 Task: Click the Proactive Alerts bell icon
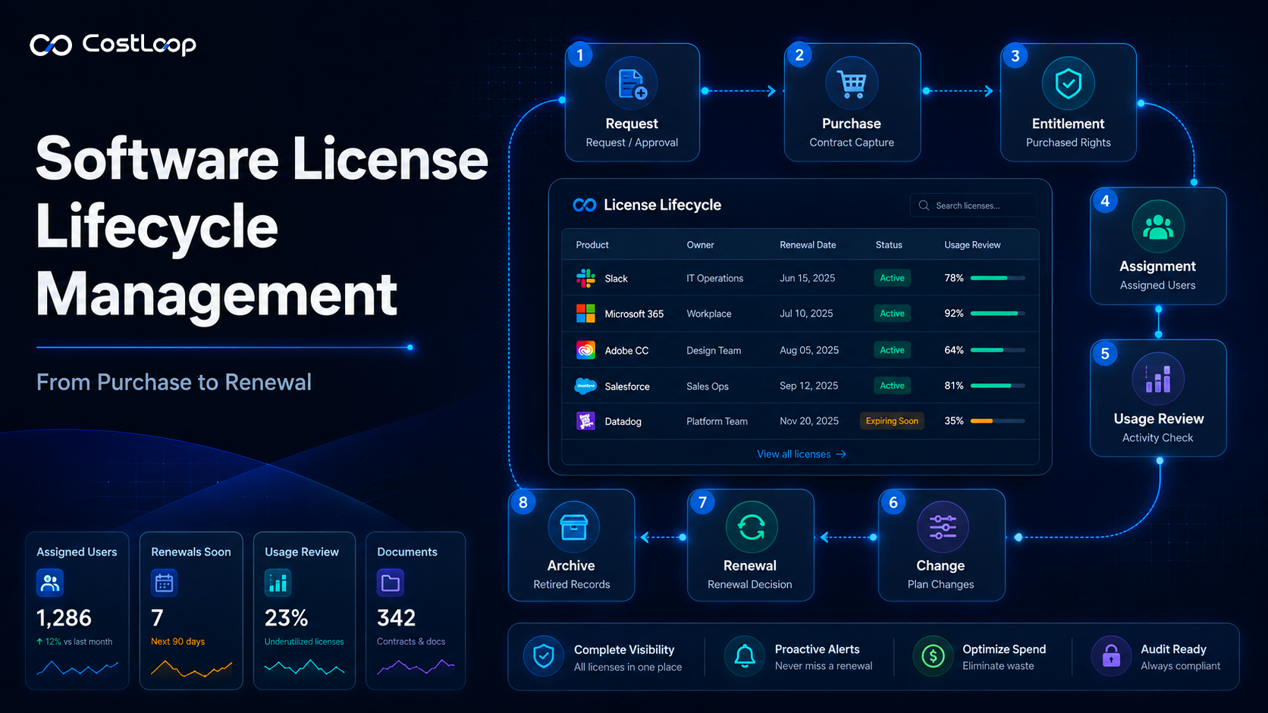[x=745, y=656]
